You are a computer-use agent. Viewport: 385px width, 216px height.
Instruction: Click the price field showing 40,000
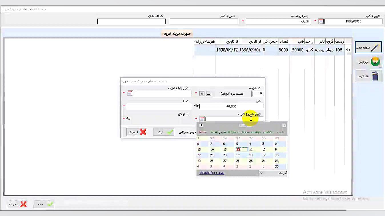tap(231, 106)
